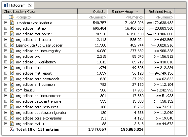This screenshot has height=137, width=188.
Task: Click the class loader icon for com.ibm.icu
Action: pos(12,90)
